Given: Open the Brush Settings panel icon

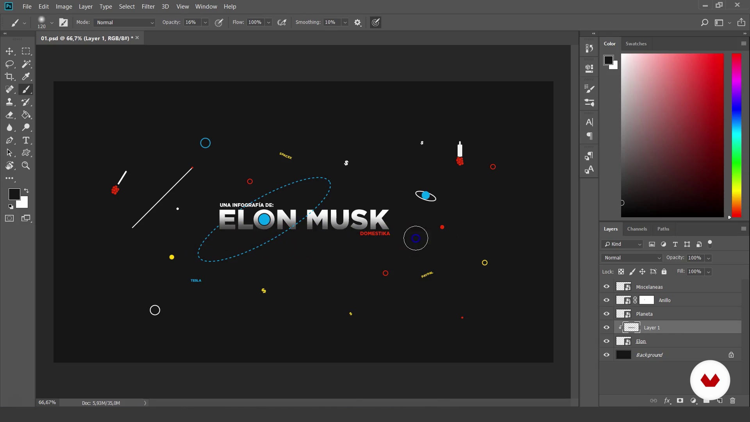Looking at the screenshot, I should (x=589, y=89).
